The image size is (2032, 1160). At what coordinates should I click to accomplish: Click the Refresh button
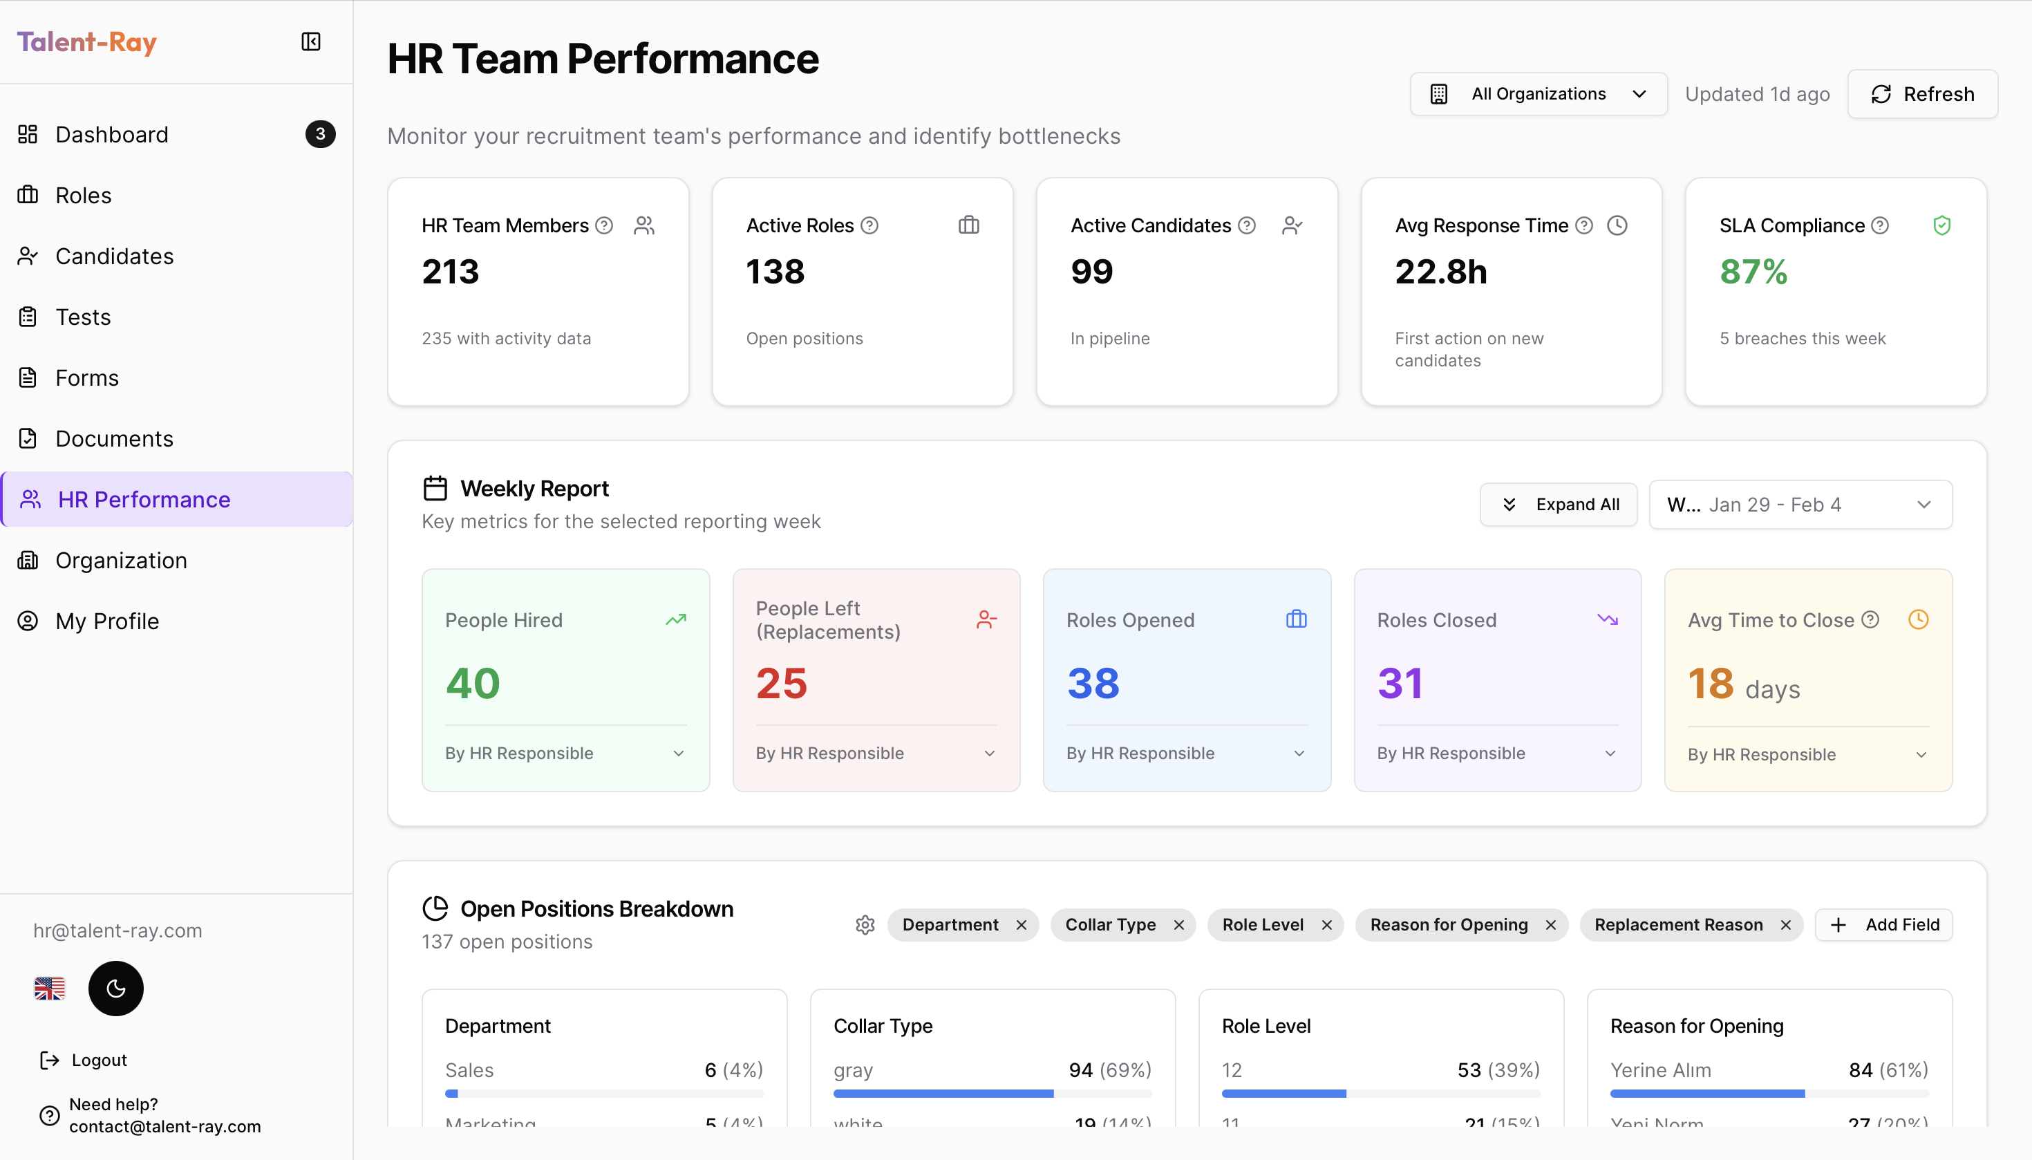pos(1922,93)
